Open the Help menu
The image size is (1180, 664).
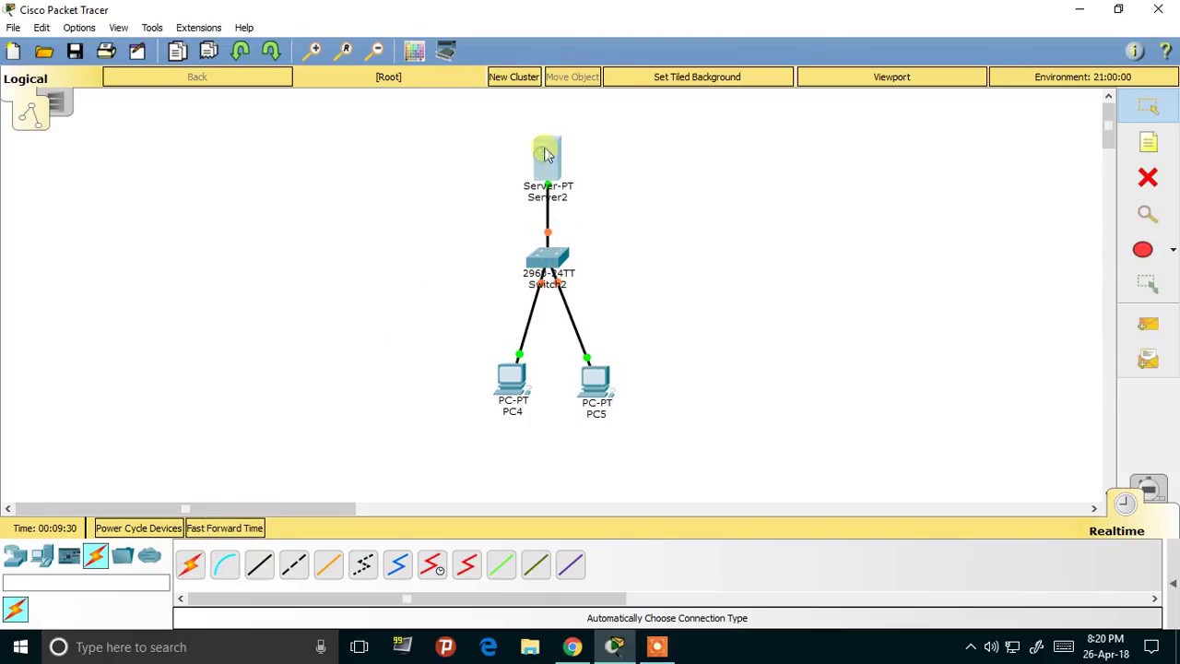[243, 28]
